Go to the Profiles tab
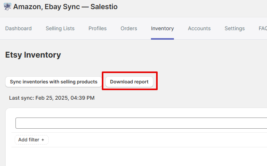This screenshot has height=166, width=267. click(x=97, y=28)
